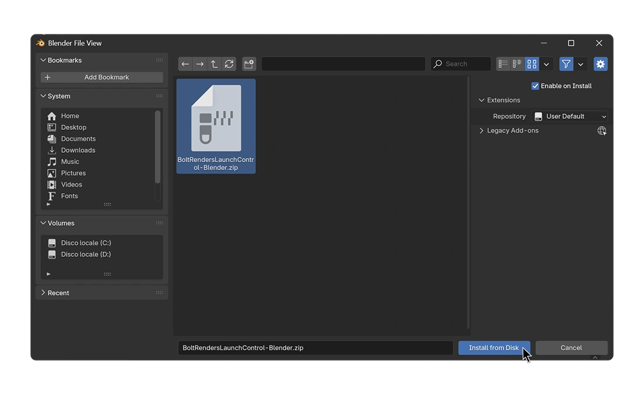Image resolution: width=644 pixels, height=398 pixels.
Task: Click the file path input field
Action: 343,64
